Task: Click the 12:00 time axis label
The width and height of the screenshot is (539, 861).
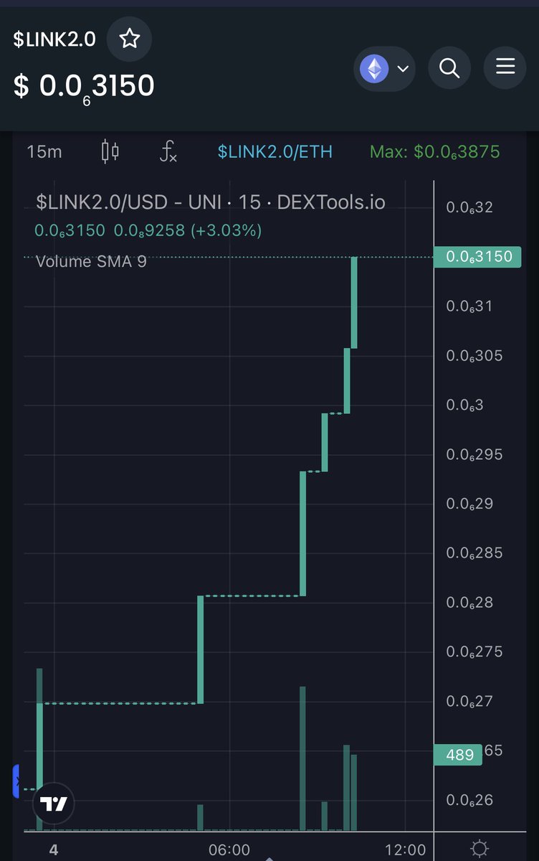Action: [405, 850]
